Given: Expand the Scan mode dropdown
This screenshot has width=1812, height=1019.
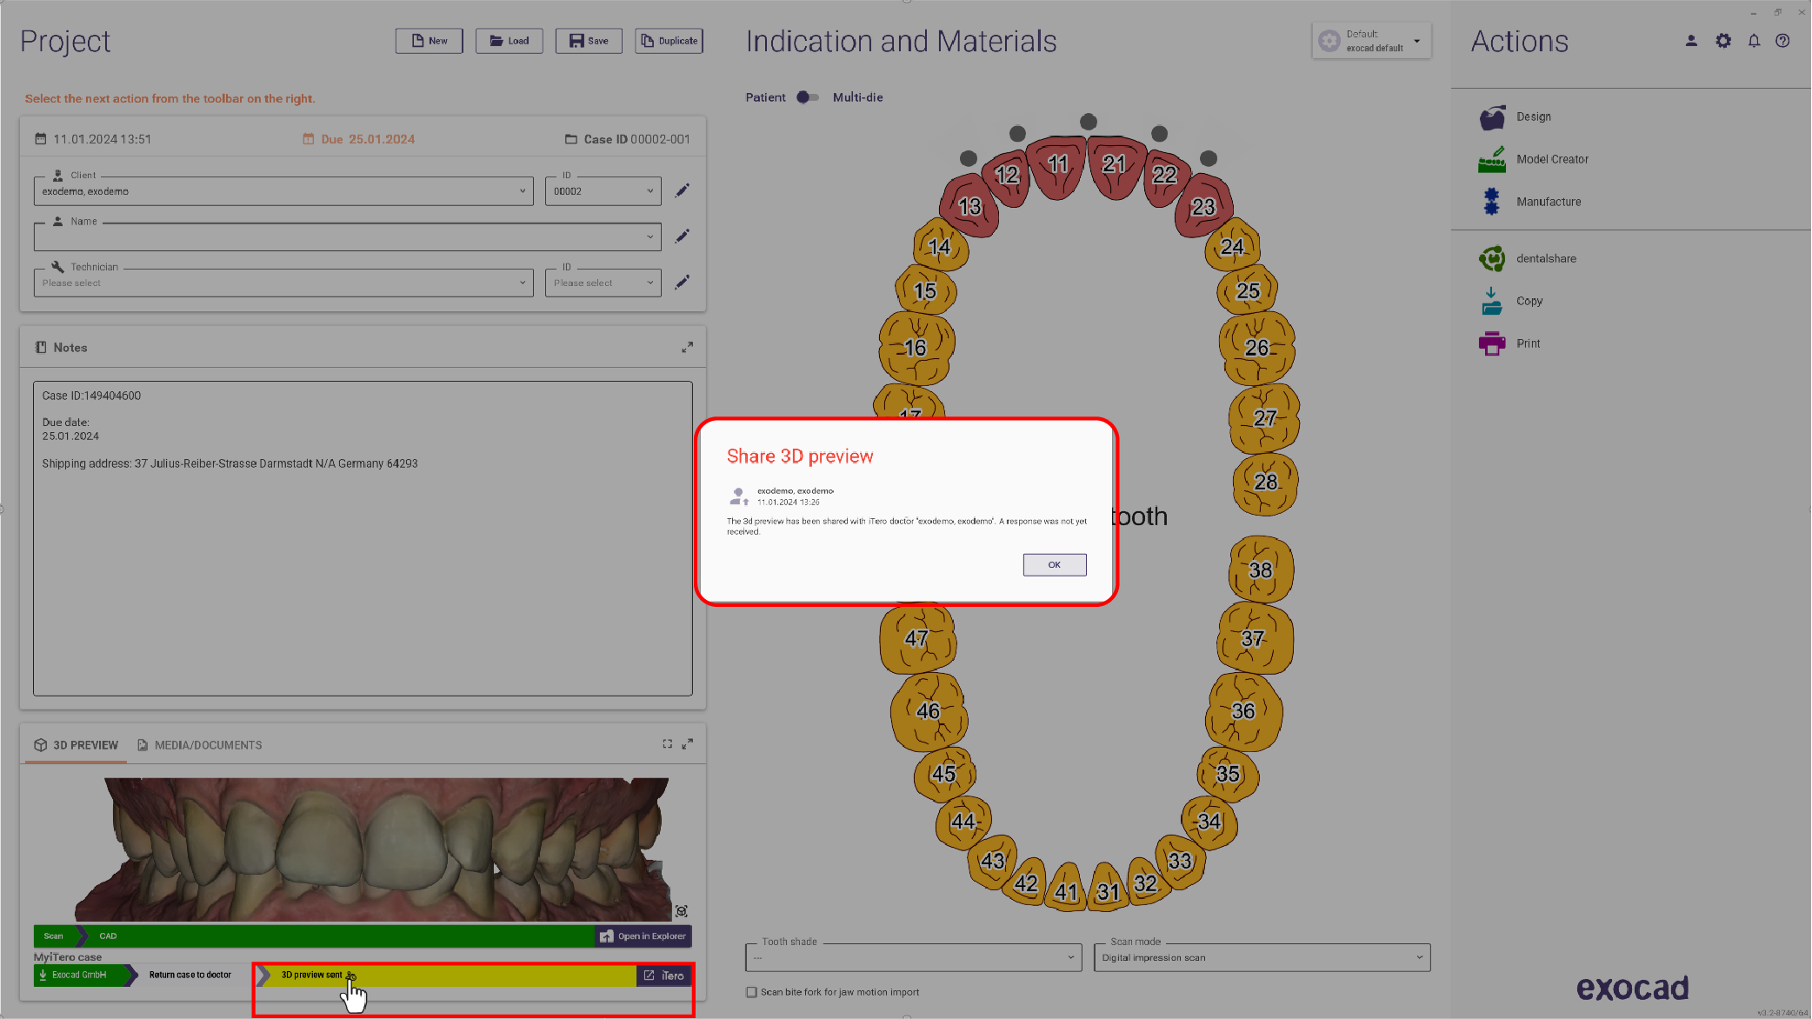Looking at the screenshot, I should coord(1262,957).
